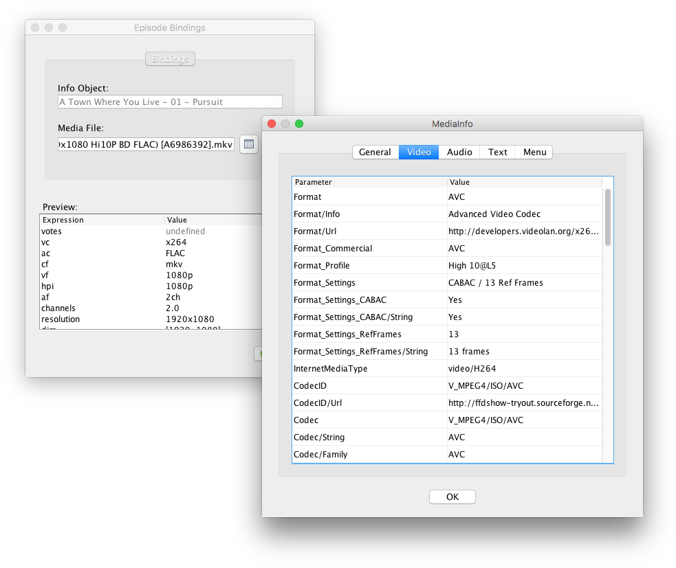The height and width of the screenshot is (568, 676).
Task: Select the af row showing 2ch
Action: coord(151,297)
